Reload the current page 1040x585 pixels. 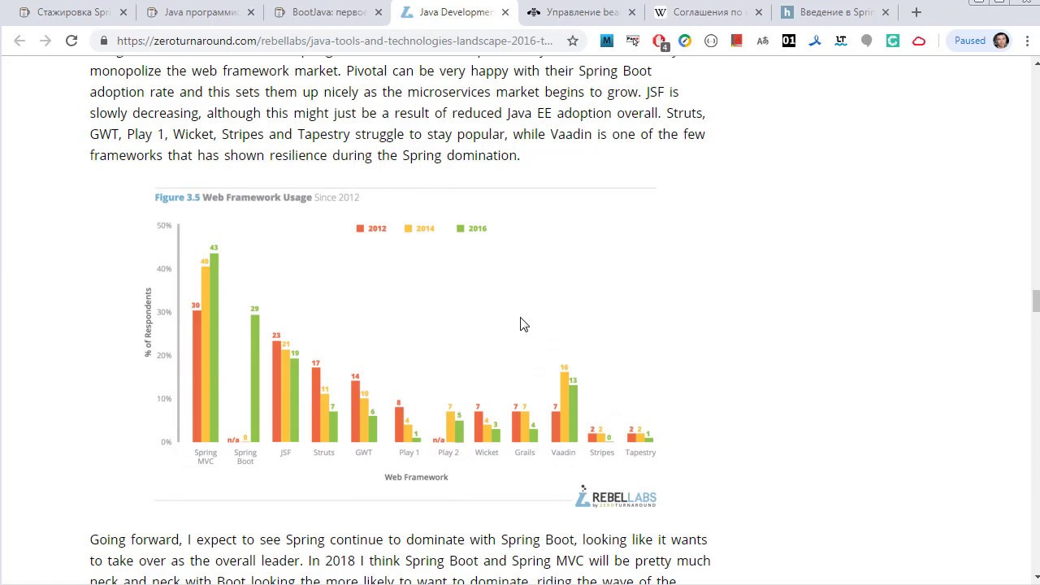point(71,41)
